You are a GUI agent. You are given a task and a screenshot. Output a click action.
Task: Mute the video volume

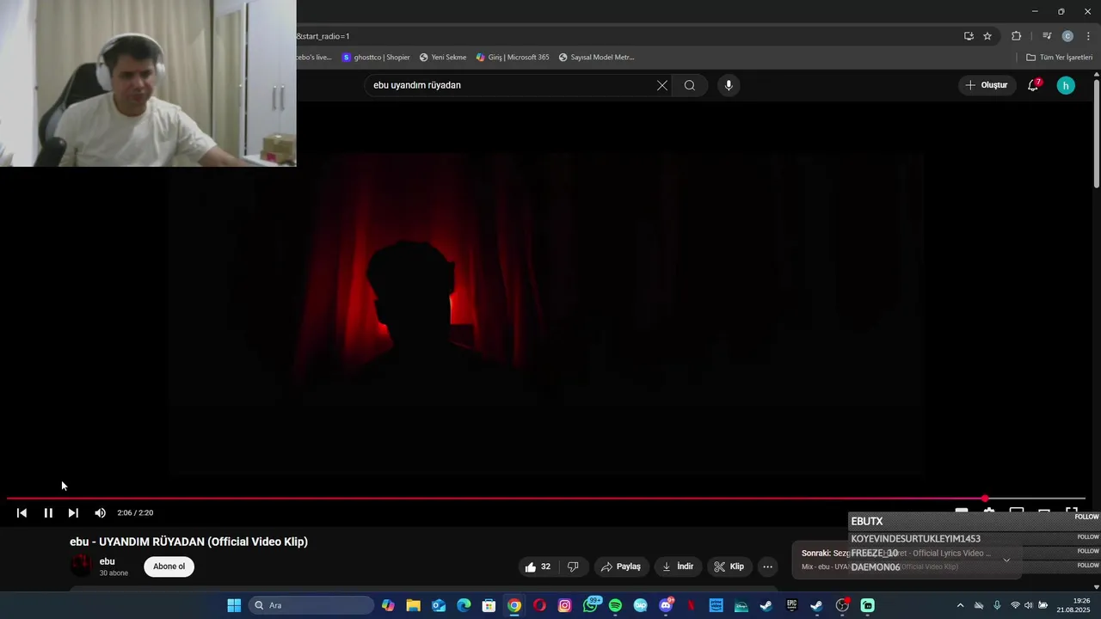[100, 513]
